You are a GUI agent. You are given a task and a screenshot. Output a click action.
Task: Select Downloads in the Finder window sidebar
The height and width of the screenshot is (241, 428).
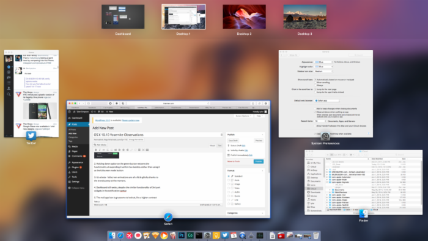tap(315, 192)
